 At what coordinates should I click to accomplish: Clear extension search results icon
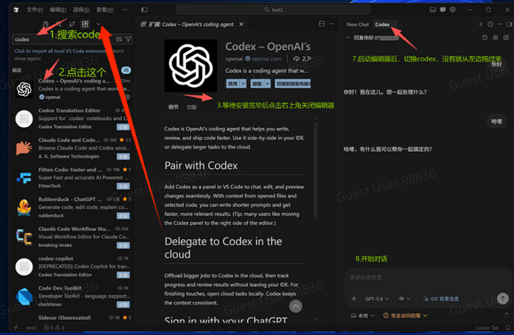point(119,39)
